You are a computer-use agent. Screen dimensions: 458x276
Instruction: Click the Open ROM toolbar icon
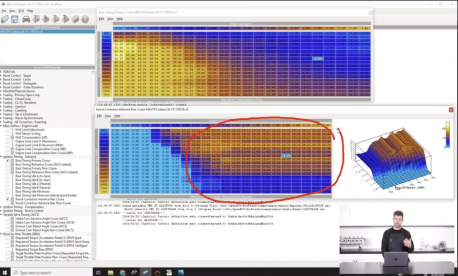[x=5, y=19]
